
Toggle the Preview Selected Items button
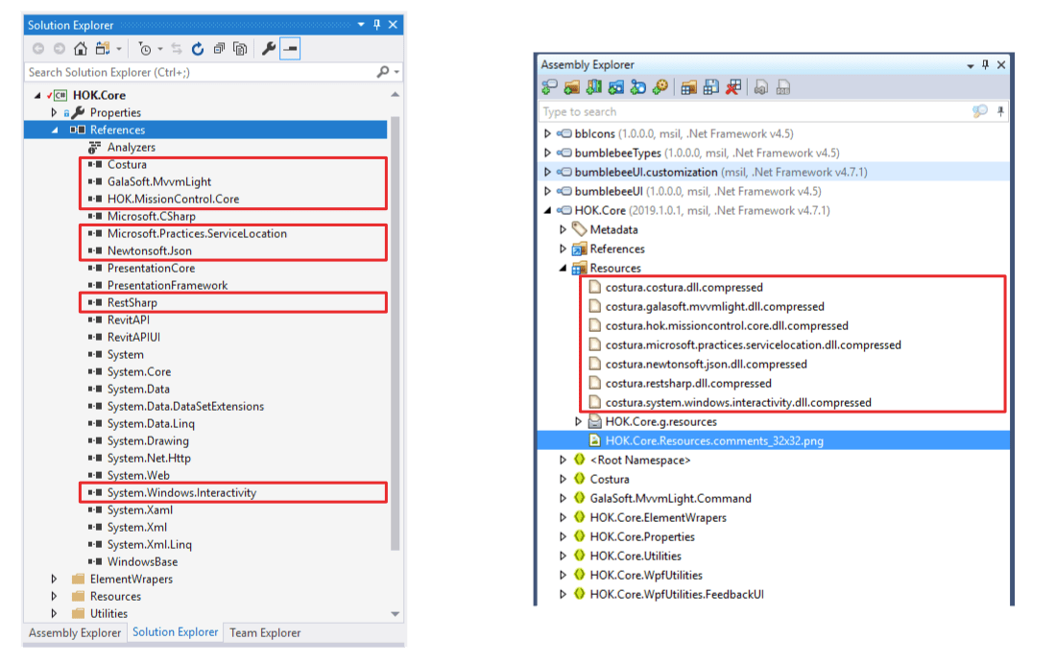click(290, 49)
